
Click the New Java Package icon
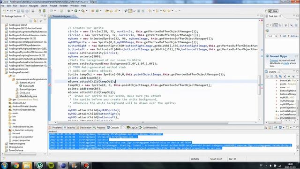coord(93,11)
